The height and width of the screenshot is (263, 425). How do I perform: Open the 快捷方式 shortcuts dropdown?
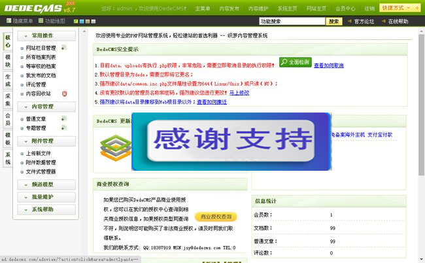(396, 8)
